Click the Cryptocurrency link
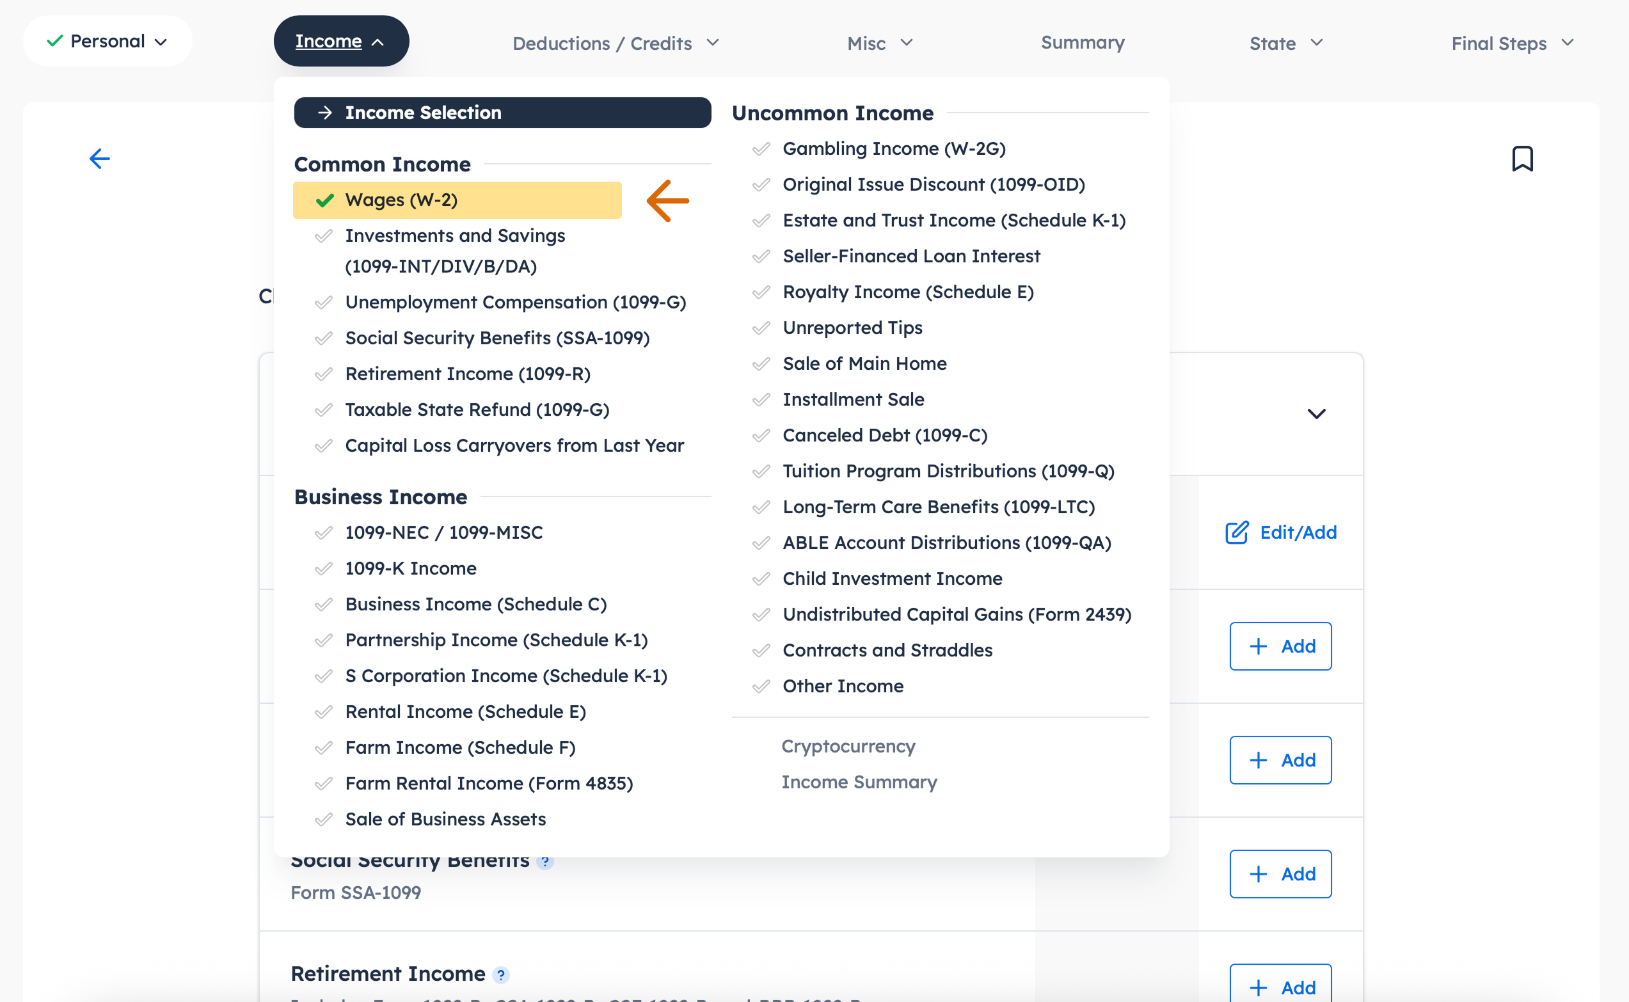 tap(848, 746)
